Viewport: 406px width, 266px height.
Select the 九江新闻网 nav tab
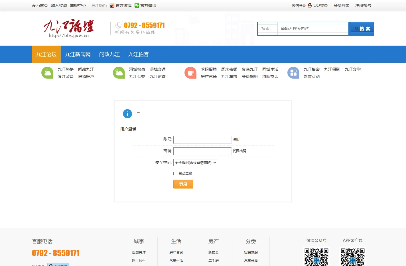point(78,54)
